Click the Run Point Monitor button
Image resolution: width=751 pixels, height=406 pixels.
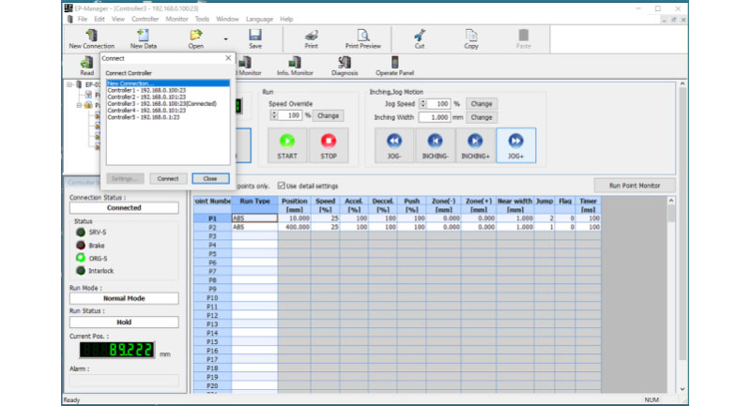point(635,186)
